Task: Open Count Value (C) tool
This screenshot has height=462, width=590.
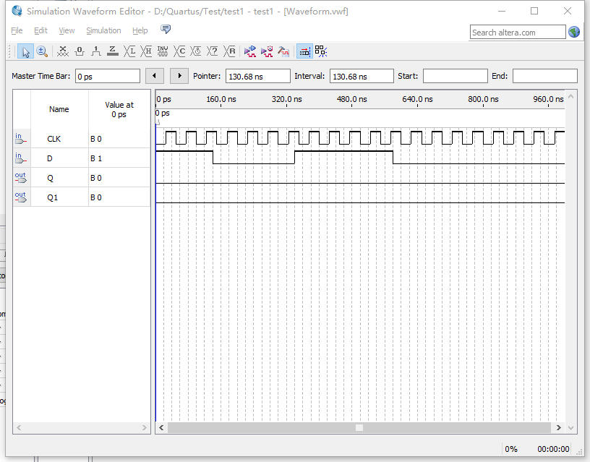Action: point(179,51)
